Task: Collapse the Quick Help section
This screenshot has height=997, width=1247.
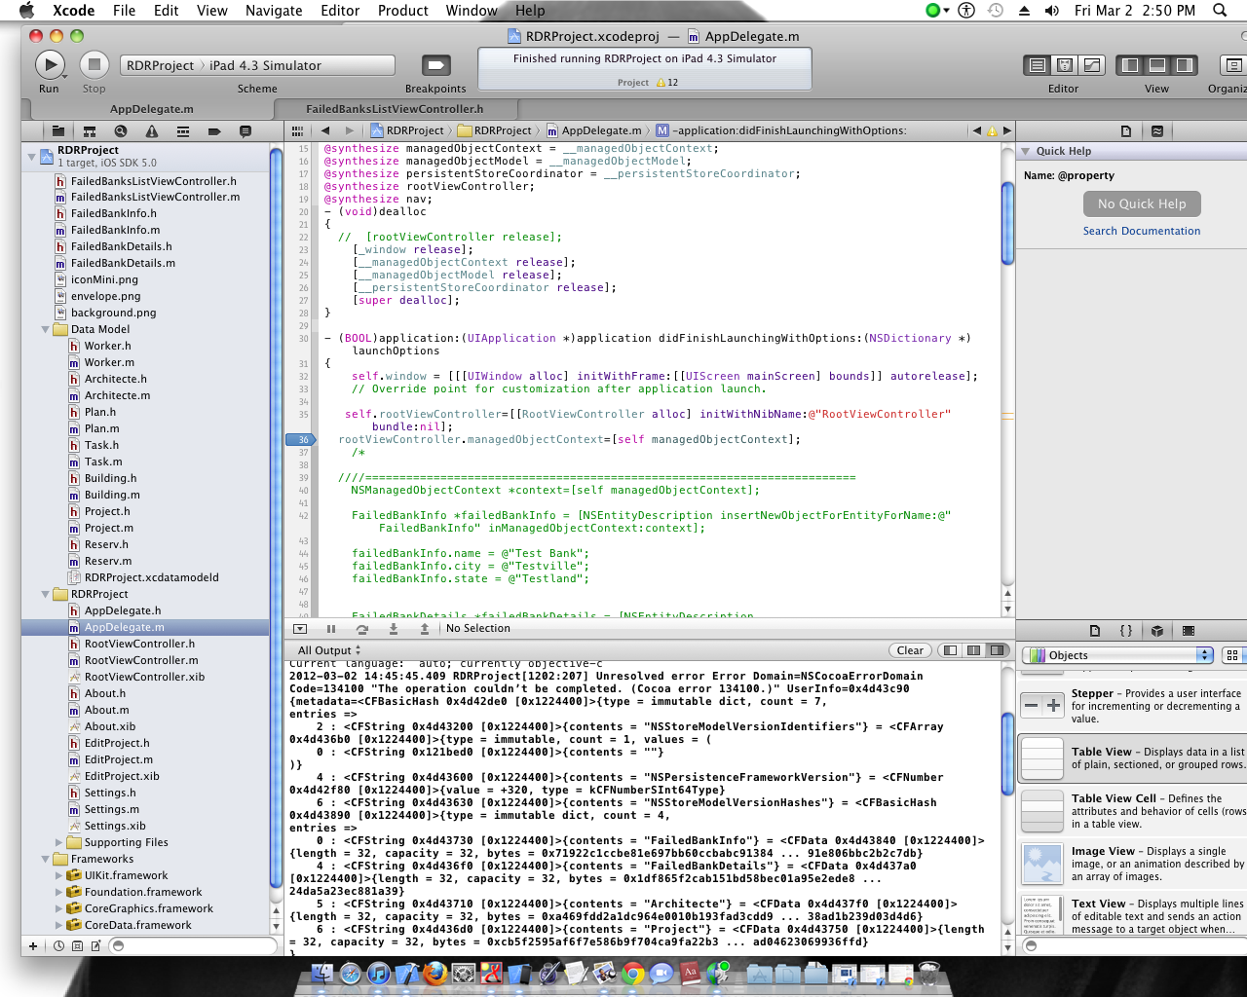Action: click(1025, 151)
